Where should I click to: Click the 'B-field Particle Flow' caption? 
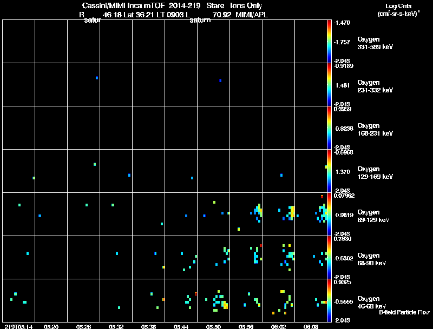(x=404, y=312)
